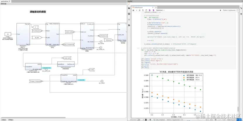Select the gasturbine model tab

point(6,1)
